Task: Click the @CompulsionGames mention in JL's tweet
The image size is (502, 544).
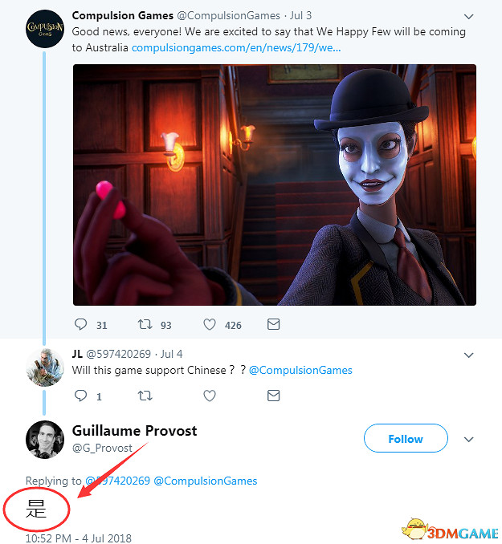Action: click(300, 370)
